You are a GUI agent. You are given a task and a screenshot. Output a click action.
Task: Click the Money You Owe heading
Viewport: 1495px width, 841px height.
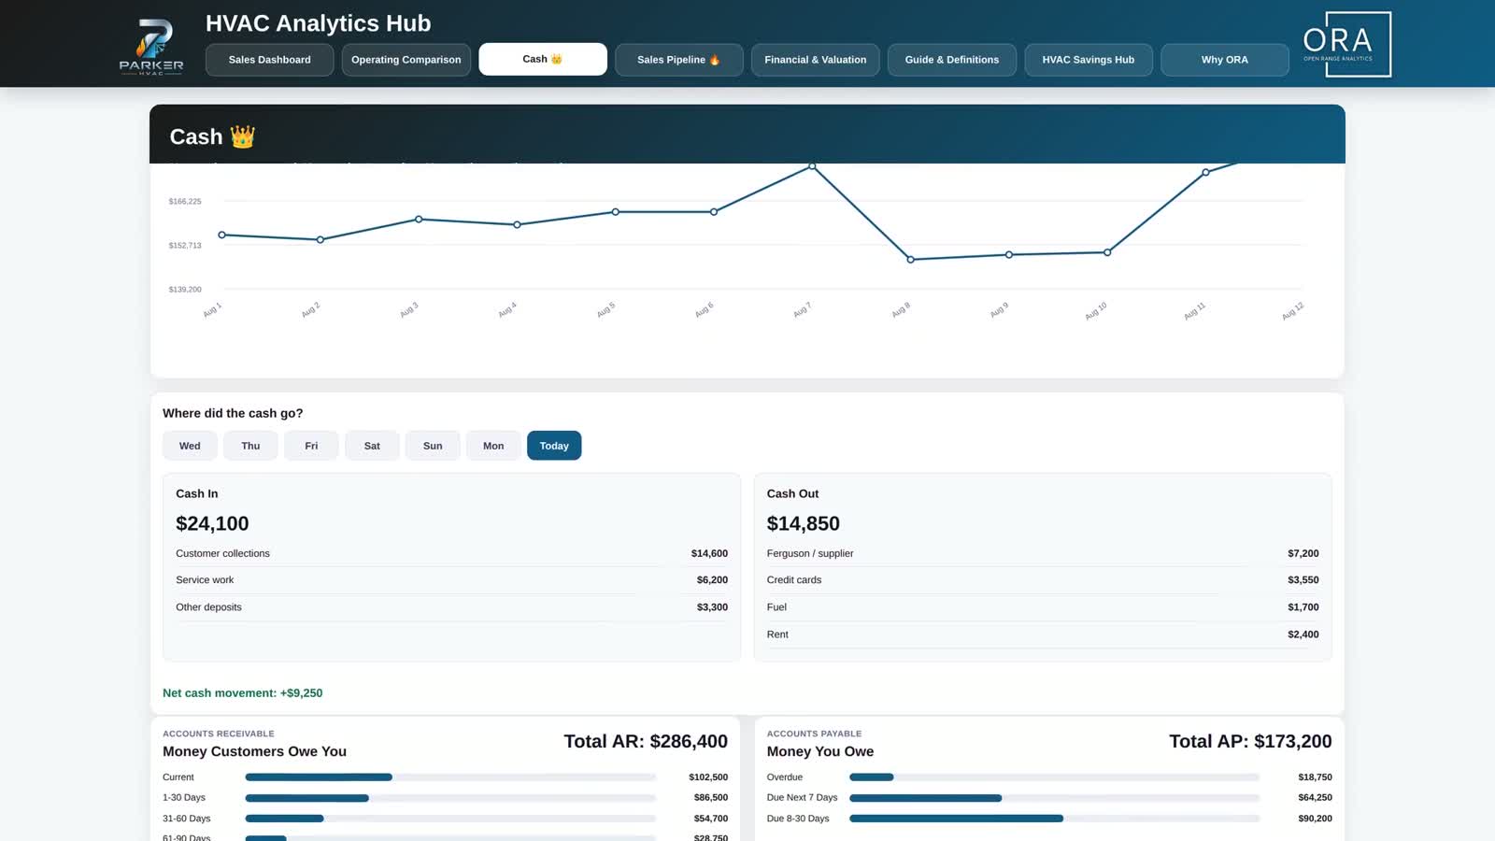pos(820,751)
